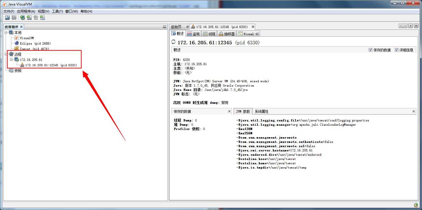Select the 快照 tree node
Image resolution: width=422 pixels, height=210 pixels.
[18, 71]
